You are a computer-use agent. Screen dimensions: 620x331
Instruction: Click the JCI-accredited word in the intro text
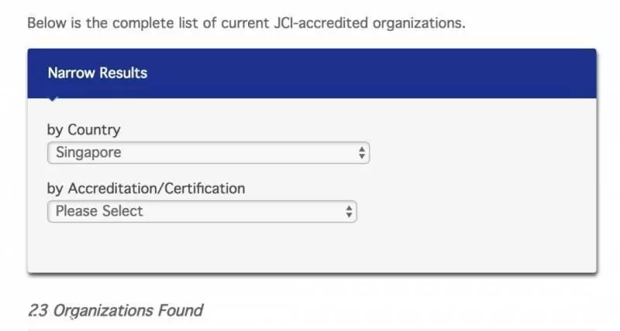pos(321,23)
